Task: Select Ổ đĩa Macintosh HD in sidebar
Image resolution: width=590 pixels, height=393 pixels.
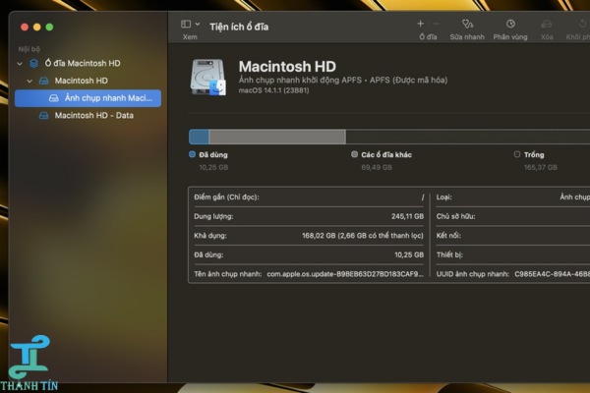Action: click(83, 63)
